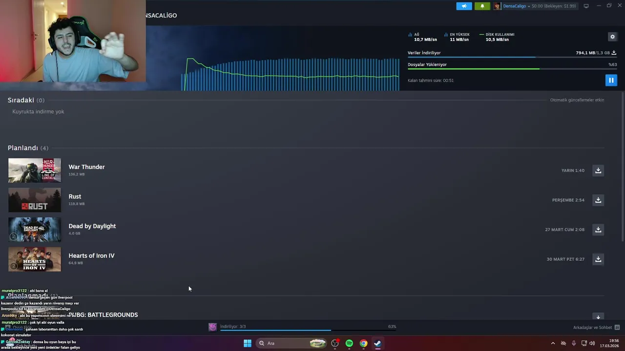Open download settings gear icon
Image resolution: width=625 pixels, height=351 pixels.
pyautogui.click(x=612, y=37)
